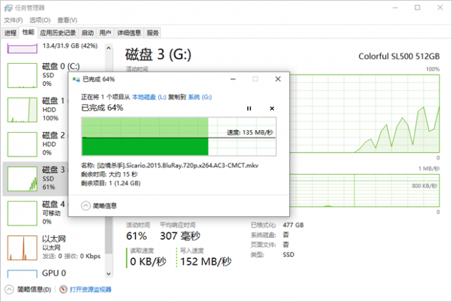Switch to the 详细信息 tab
Viewport: 452px width, 302px height.
129,33
